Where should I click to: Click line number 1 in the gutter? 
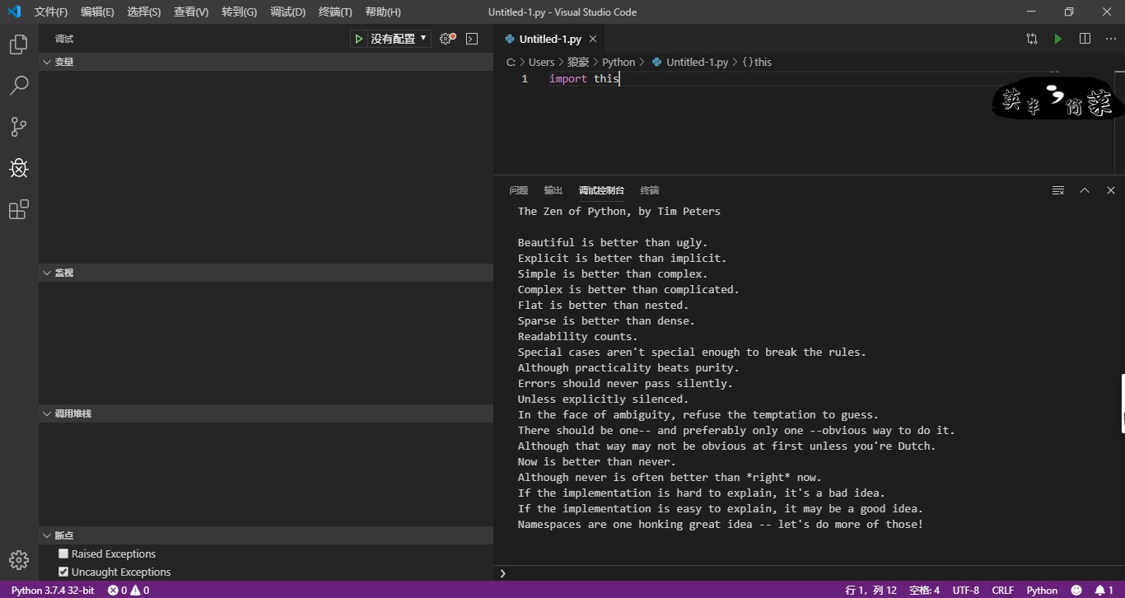point(525,78)
